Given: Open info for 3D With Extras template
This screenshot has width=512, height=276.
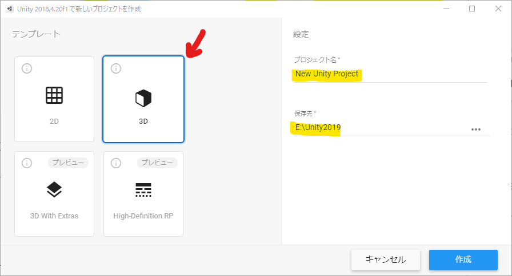Looking at the screenshot, I should click(x=26, y=163).
